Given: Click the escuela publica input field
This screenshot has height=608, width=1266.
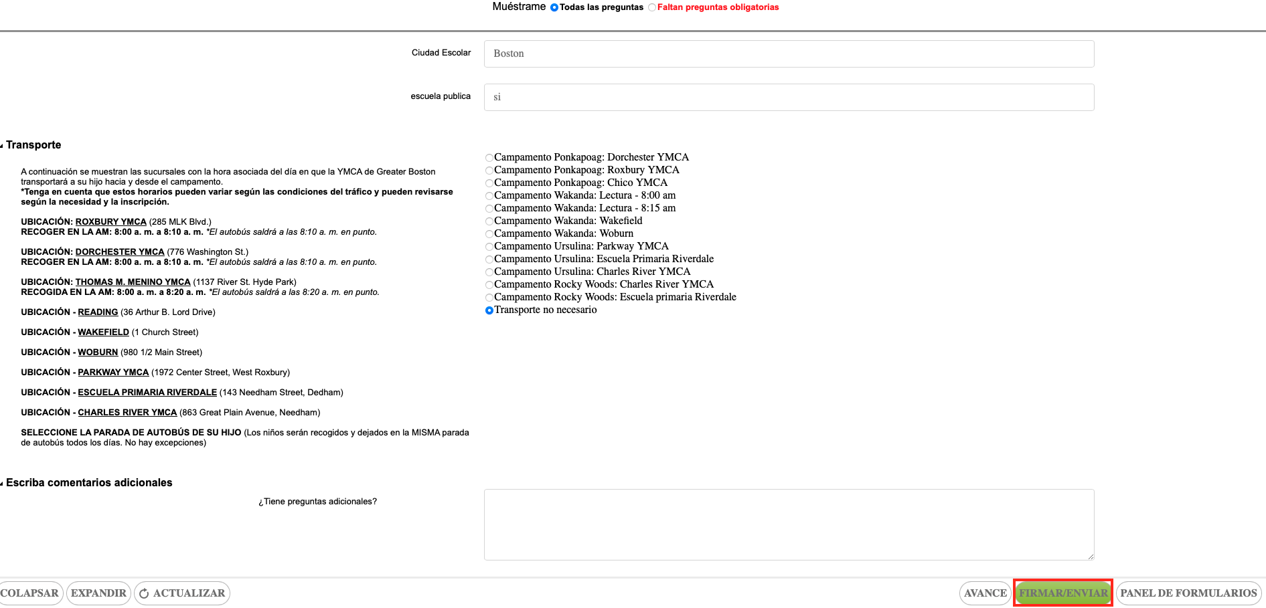Looking at the screenshot, I should tap(789, 97).
